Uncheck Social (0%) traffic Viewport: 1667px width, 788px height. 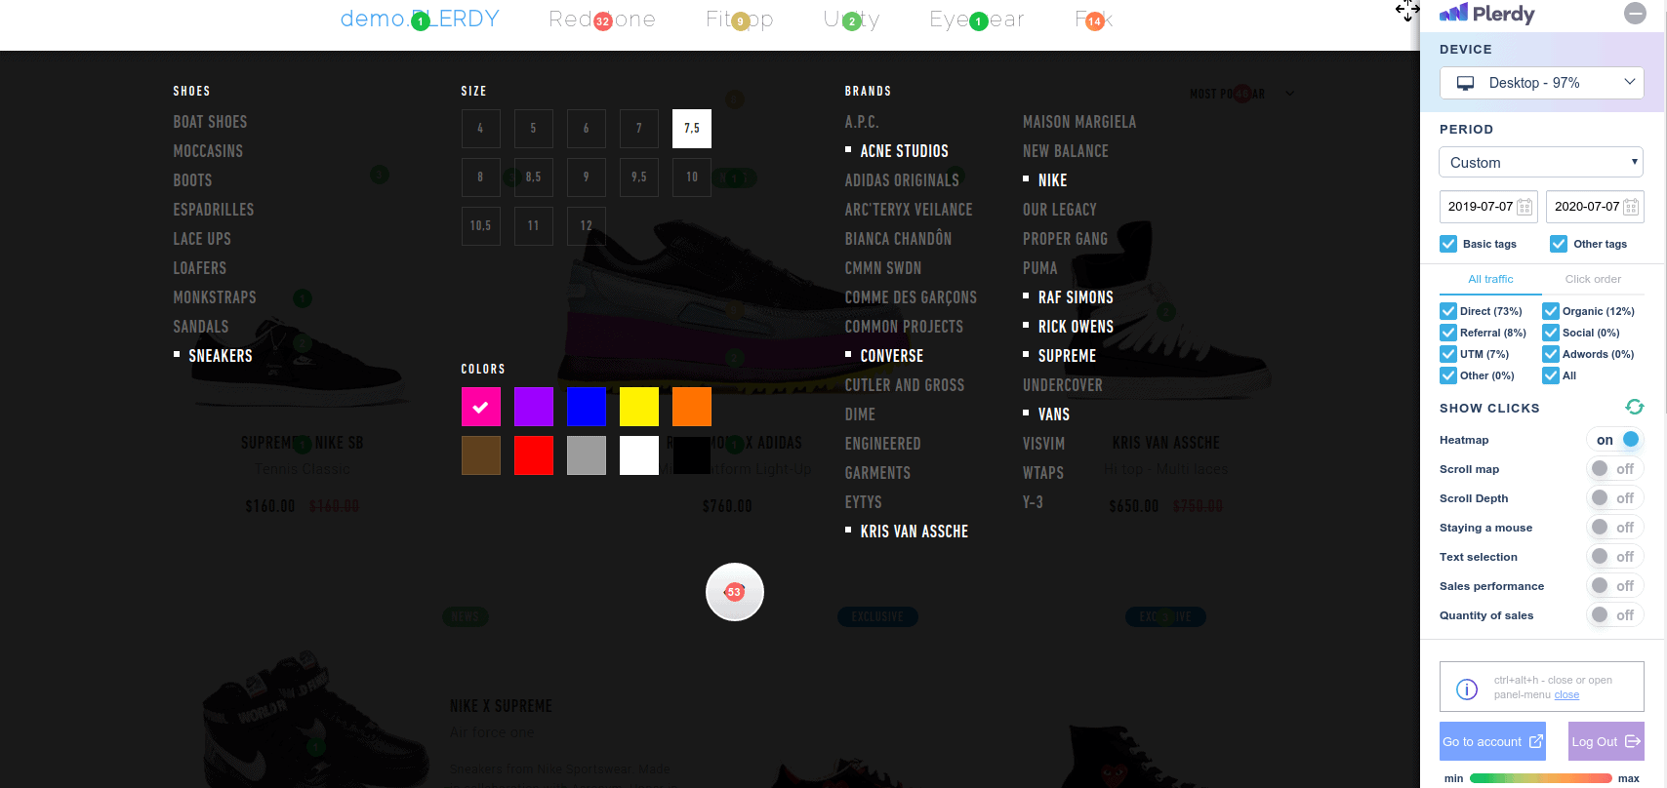coord(1551,333)
